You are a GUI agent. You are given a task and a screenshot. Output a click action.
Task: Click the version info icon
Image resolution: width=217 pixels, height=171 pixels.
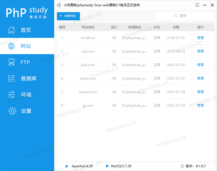coord(182,166)
